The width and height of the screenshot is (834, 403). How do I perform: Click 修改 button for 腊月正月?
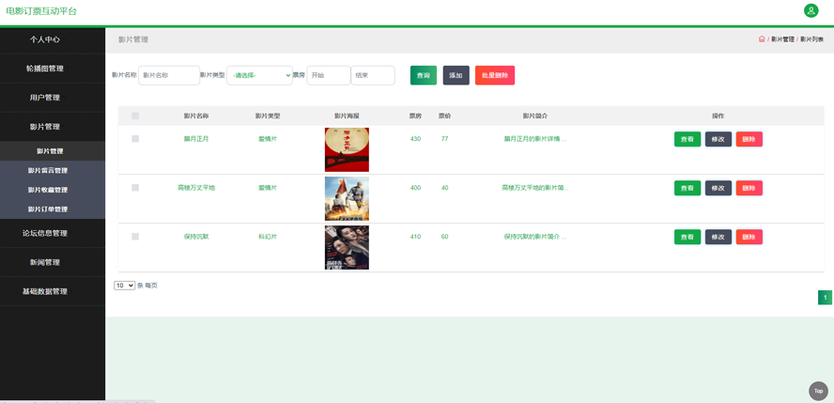718,139
